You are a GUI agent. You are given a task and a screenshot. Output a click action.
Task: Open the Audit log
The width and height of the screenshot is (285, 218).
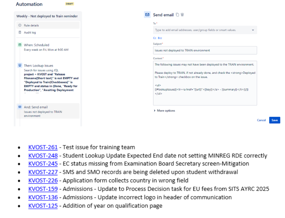48,32
